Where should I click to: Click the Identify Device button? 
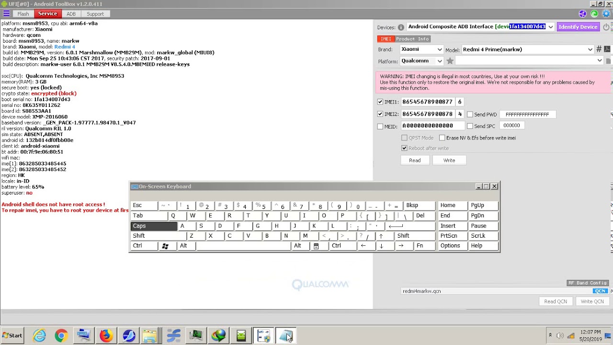[x=578, y=27]
